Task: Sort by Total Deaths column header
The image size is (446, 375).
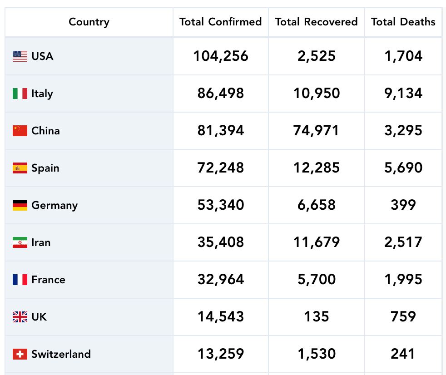Action: coord(403,22)
